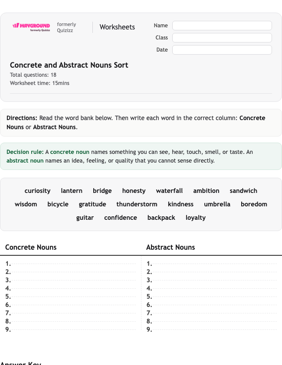Click 'Total questions: 18' text
Image resolution: width=282 pixels, height=365 pixels.
(x=33, y=75)
